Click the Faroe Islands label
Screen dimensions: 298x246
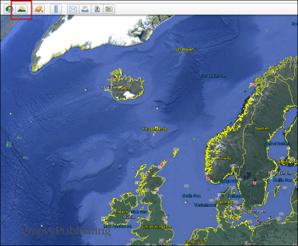pos(155,129)
